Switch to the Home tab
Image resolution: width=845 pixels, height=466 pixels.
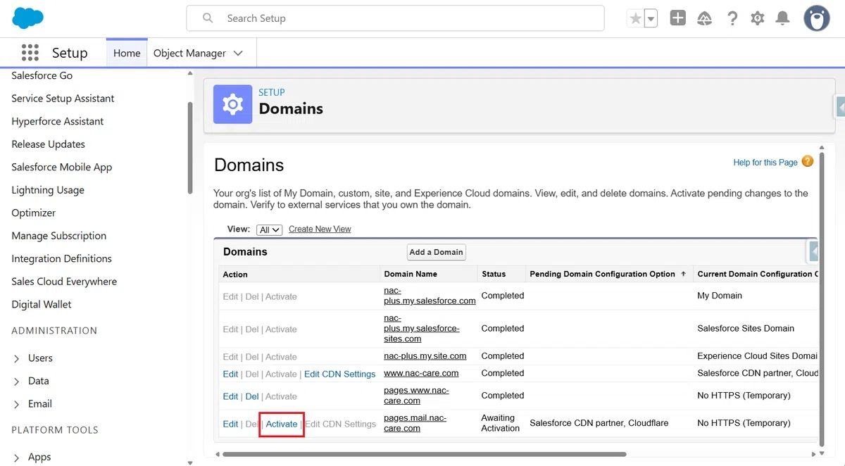[x=127, y=53]
